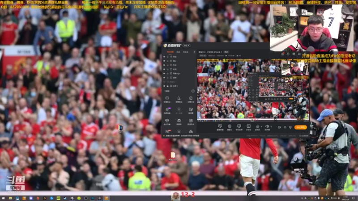Open the middle tool in toolbox third row
This screenshot has width=358, height=201.
[179, 122]
